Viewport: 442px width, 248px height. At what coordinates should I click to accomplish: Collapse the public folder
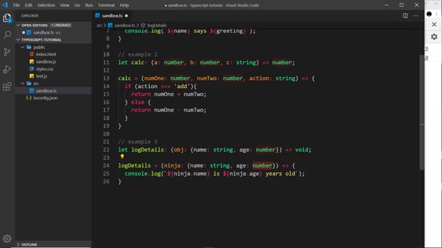[x=23, y=48]
